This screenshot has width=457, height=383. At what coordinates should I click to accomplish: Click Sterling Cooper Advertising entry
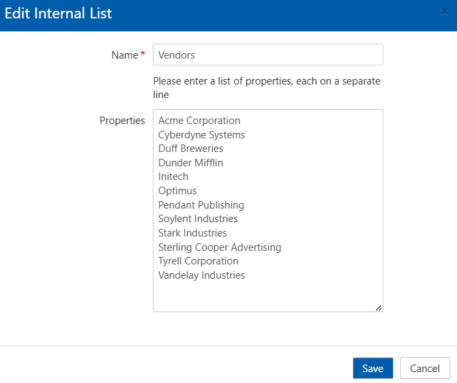click(x=220, y=247)
